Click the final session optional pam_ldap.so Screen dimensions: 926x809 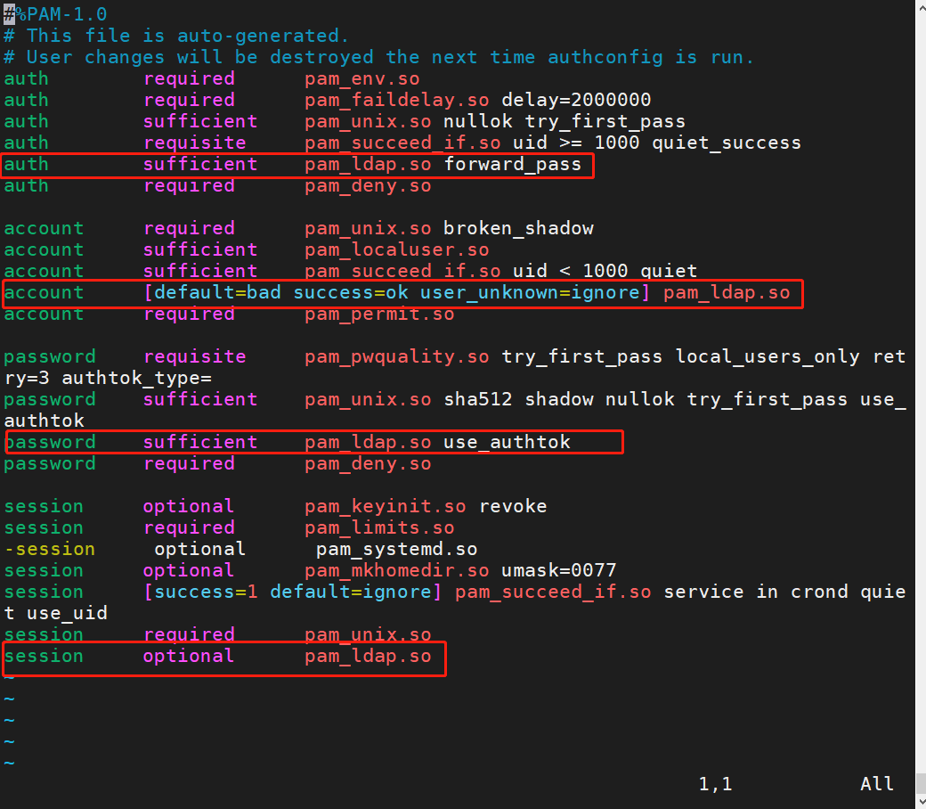click(217, 656)
